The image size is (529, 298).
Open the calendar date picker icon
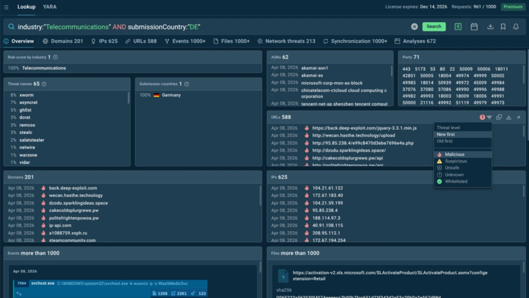tap(474, 26)
